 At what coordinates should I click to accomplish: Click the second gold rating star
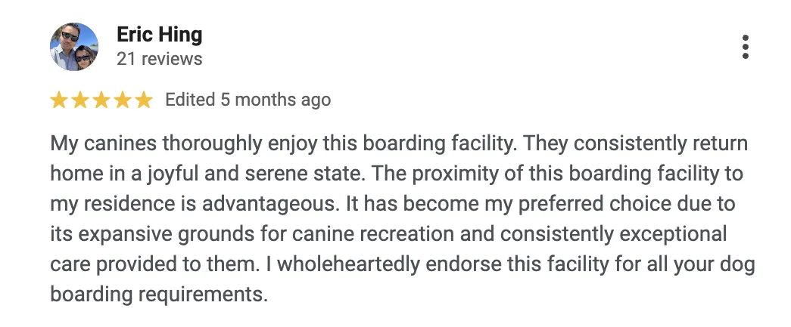(79, 100)
